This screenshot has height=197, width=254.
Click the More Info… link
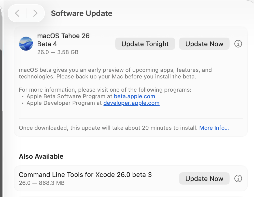coord(214,128)
